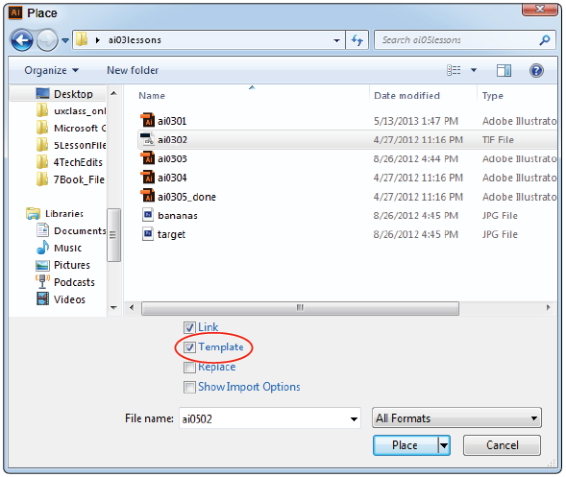Screen dimensions: 566x477
Task: Uncheck the Link checkbox
Action: [189, 327]
